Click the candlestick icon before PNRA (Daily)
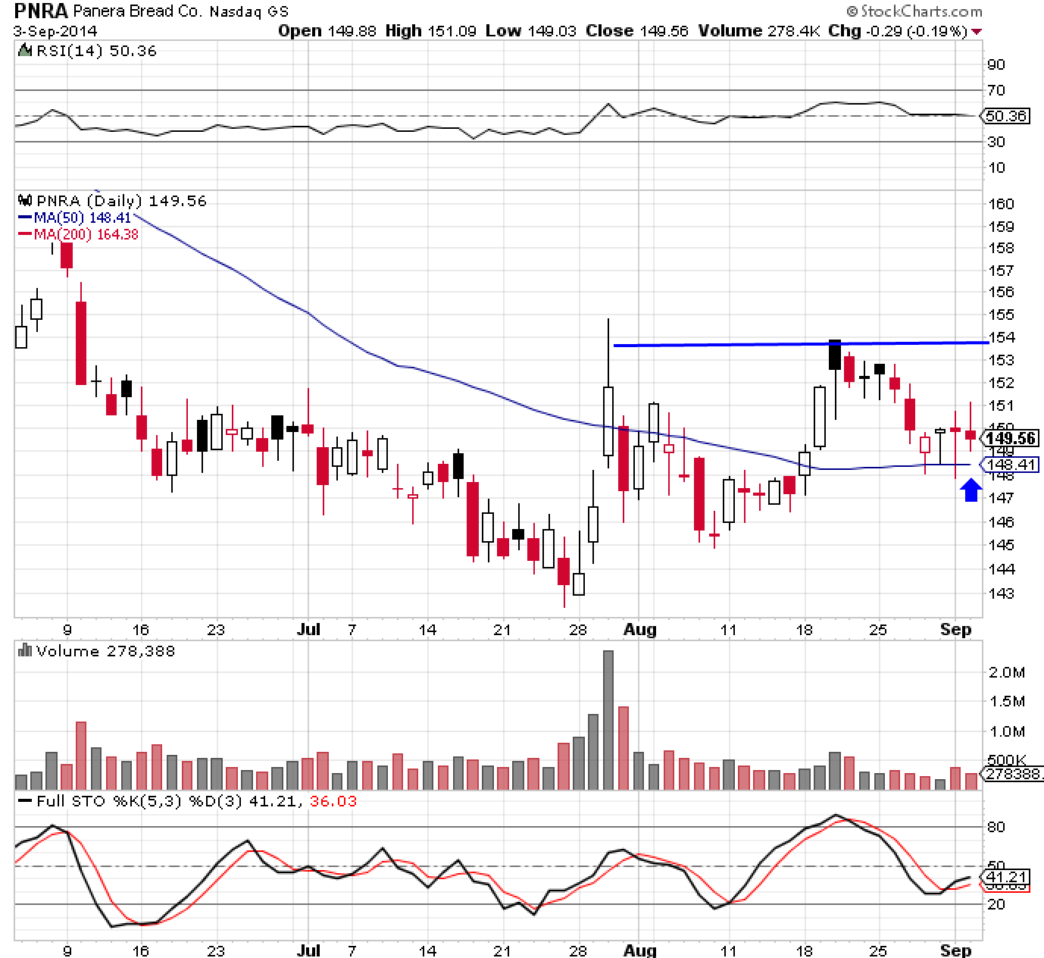The width and height of the screenshot is (1044, 958). [24, 201]
